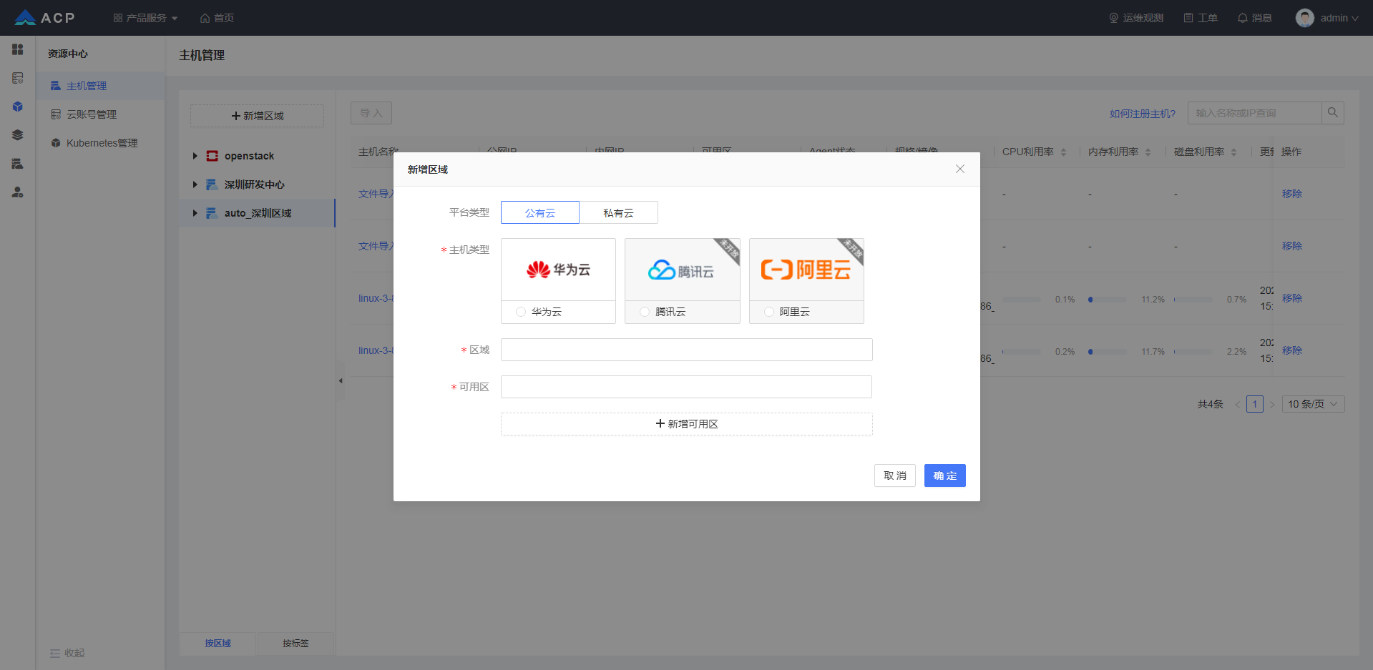
Task: Select the blue cube icon in left rail
Action: click(18, 107)
